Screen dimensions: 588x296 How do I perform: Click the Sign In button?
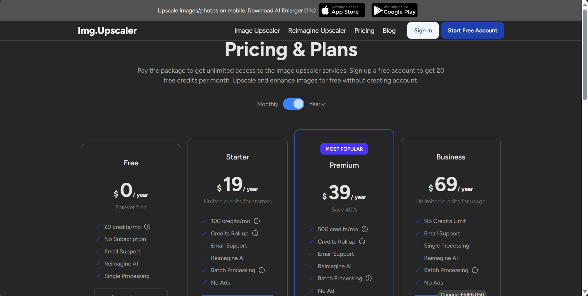click(423, 30)
